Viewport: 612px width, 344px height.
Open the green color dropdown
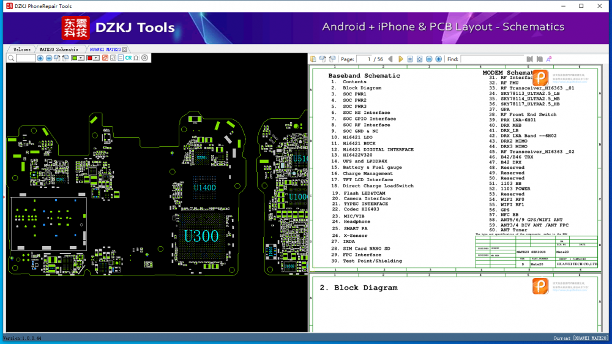point(81,58)
